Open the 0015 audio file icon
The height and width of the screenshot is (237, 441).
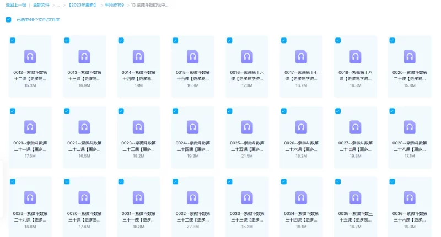[x=192, y=56]
